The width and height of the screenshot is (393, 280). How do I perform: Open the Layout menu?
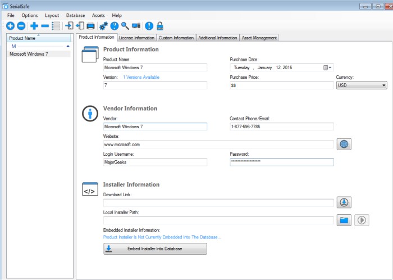click(x=52, y=15)
